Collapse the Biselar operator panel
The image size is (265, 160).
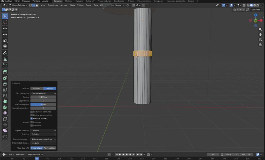(x=13, y=83)
